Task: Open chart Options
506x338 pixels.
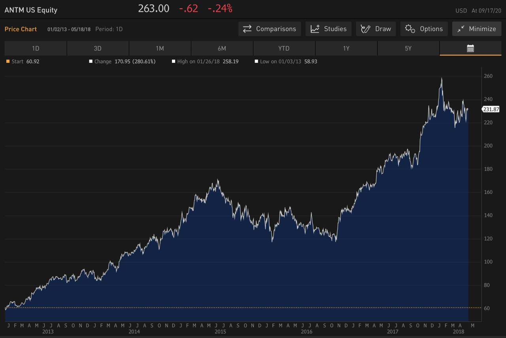Action: pyautogui.click(x=424, y=29)
